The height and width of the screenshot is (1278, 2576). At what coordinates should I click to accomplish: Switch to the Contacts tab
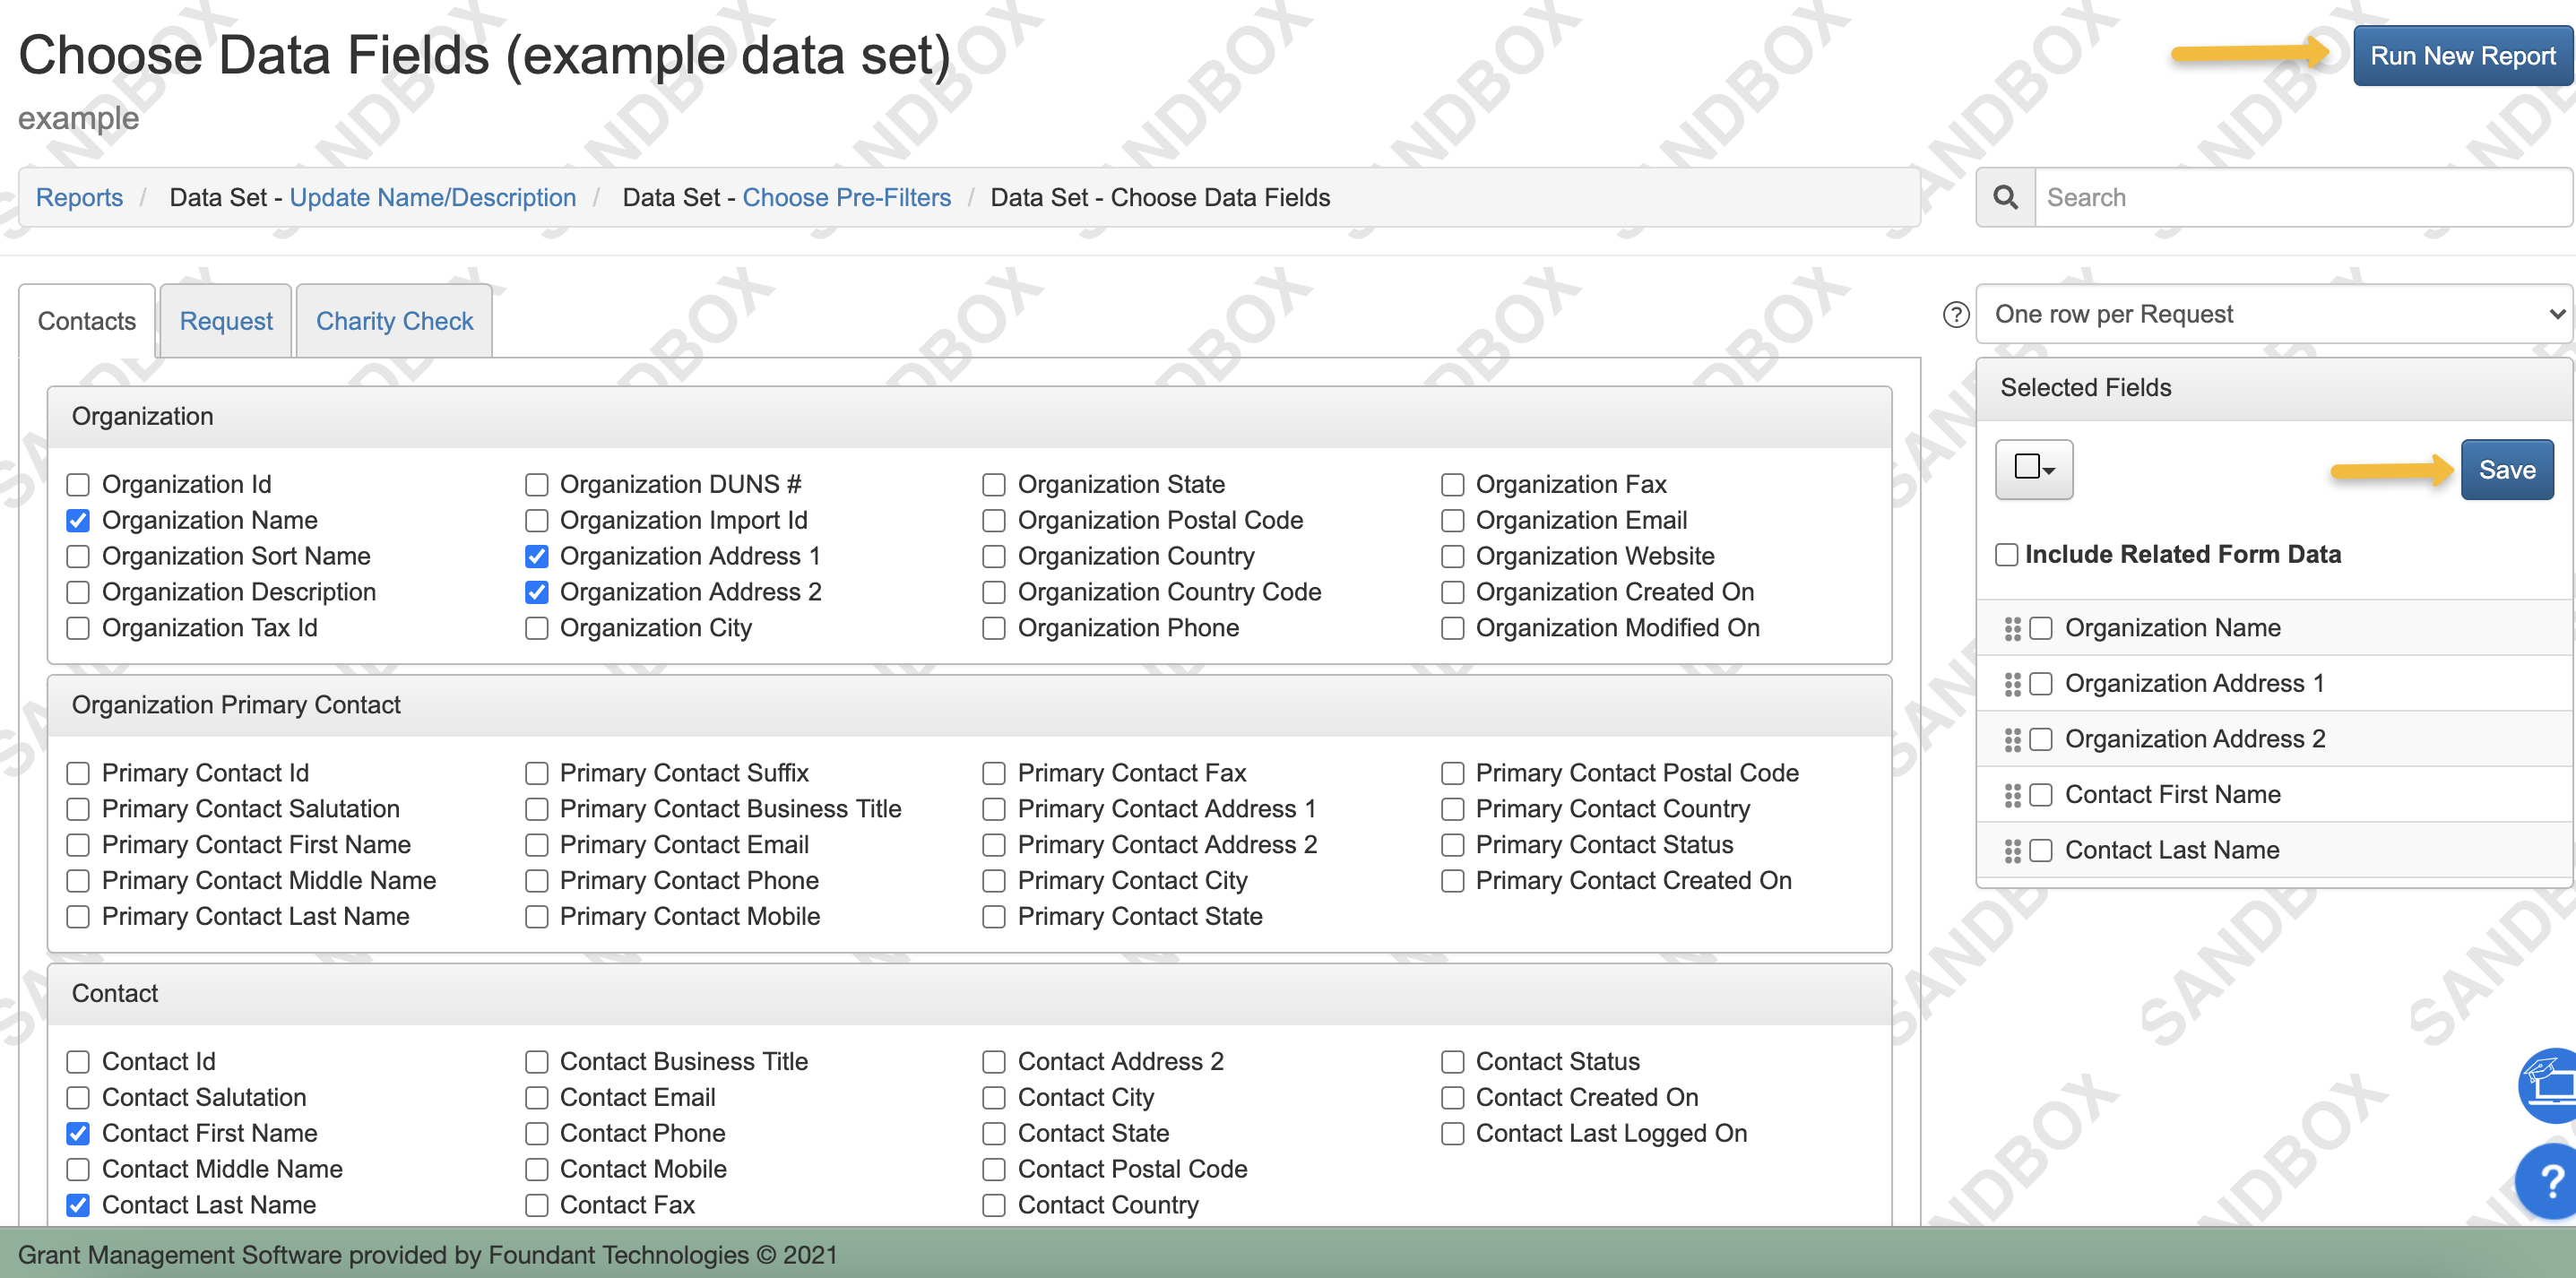(x=87, y=321)
